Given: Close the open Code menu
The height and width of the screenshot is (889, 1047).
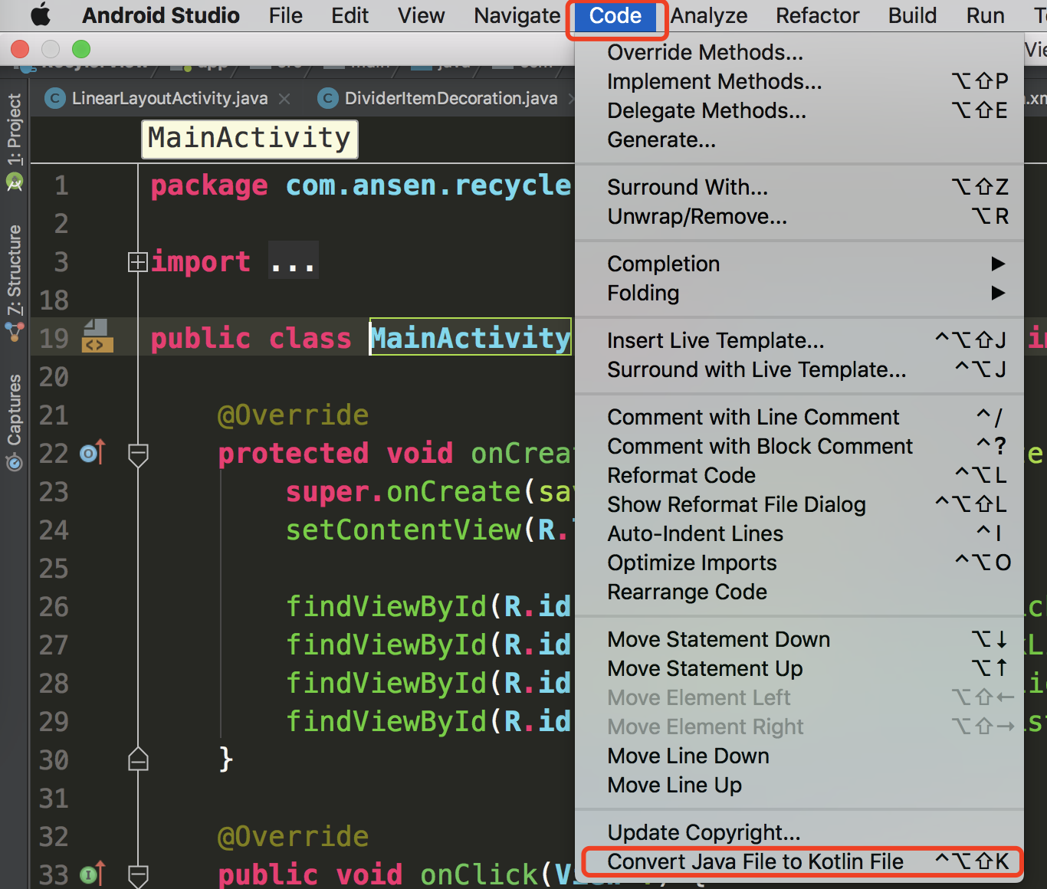Looking at the screenshot, I should point(615,15).
